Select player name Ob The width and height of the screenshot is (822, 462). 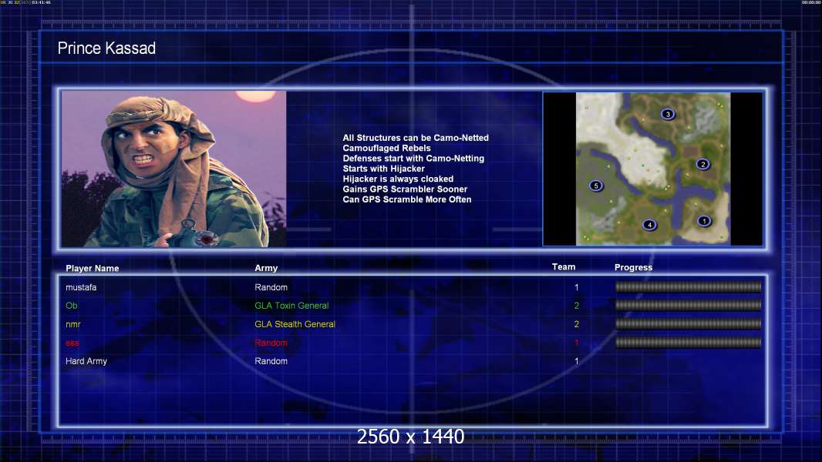click(71, 306)
